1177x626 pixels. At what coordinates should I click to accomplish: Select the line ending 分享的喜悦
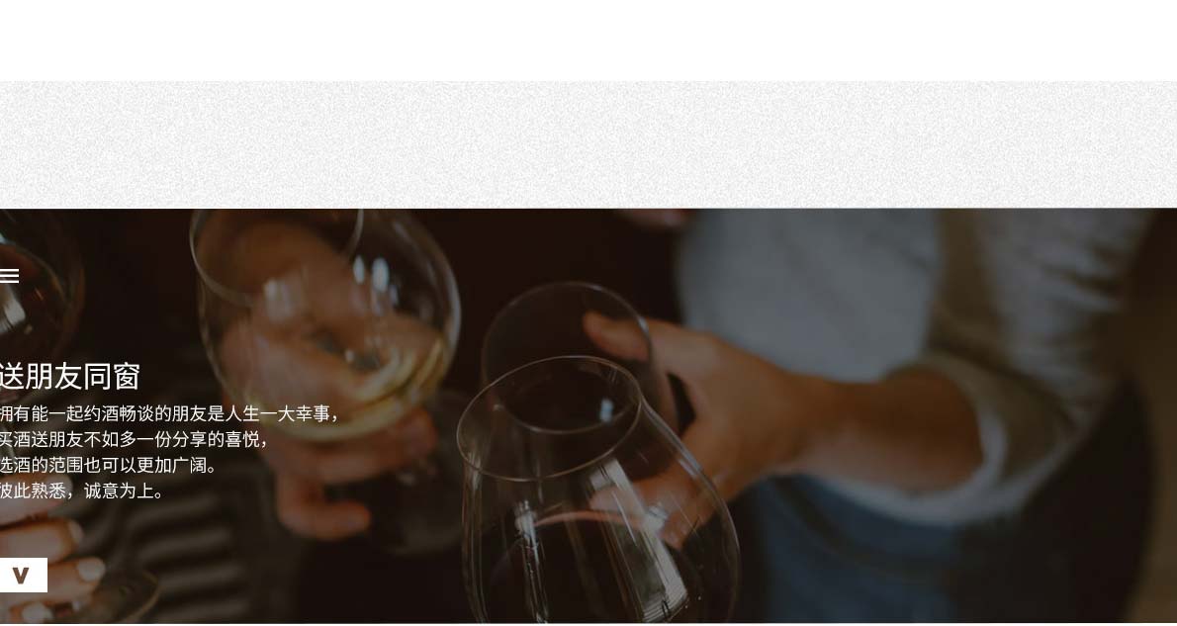(134, 439)
